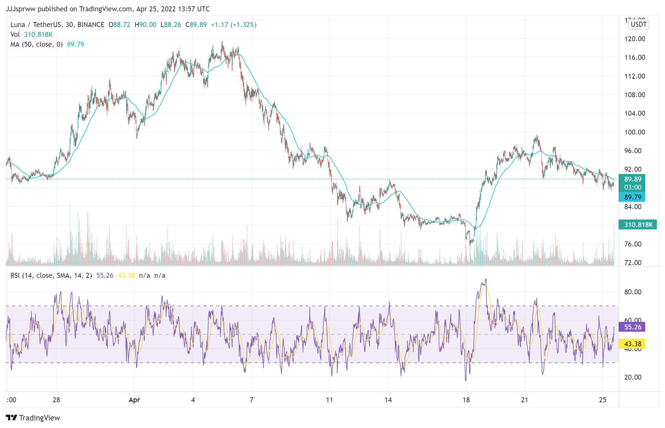Click the 92.00 price axis label
The height and width of the screenshot is (428, 665).
[x=633, y=169]
